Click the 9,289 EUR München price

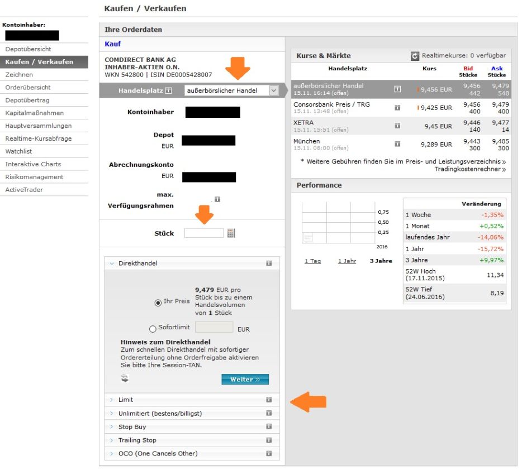click(436, 145)
